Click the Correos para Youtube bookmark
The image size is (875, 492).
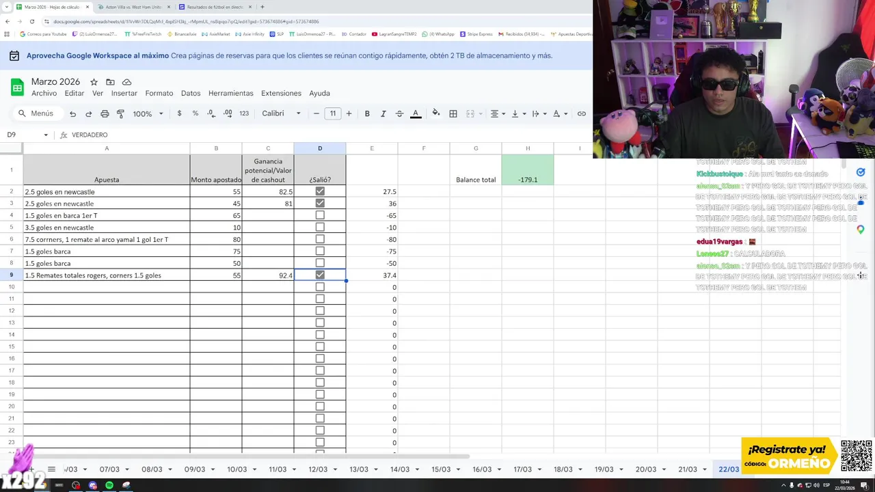point(43,33)
